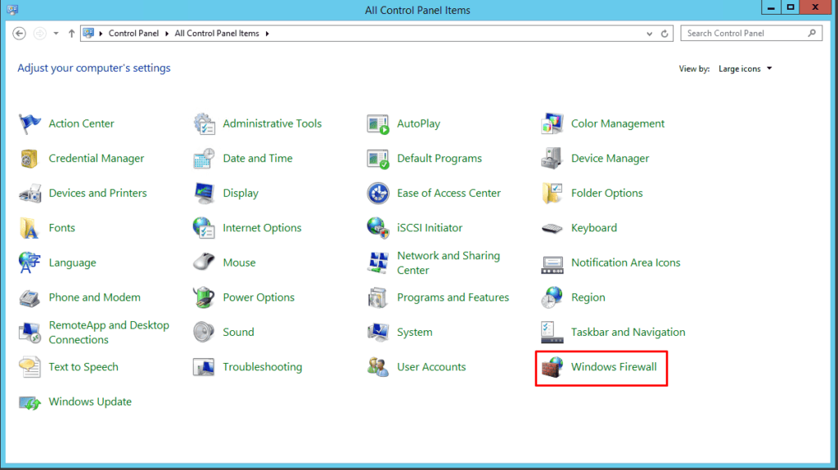
Task: Select the Taskbar and Navigation link
Action: point(628,332)
